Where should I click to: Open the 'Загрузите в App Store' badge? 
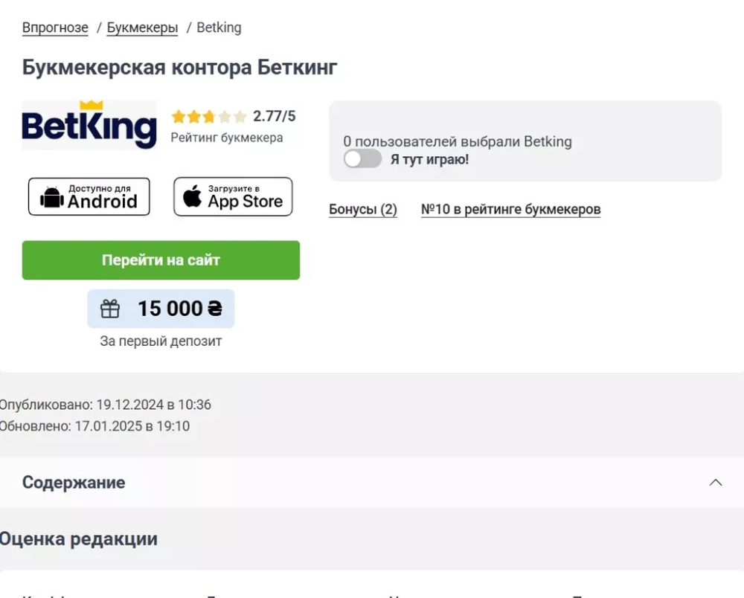pos(233,197)
